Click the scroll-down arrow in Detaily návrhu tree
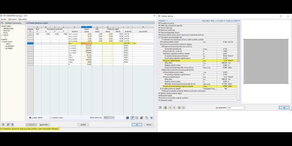The width and height of the screenshot is (292, 146). 238,100
